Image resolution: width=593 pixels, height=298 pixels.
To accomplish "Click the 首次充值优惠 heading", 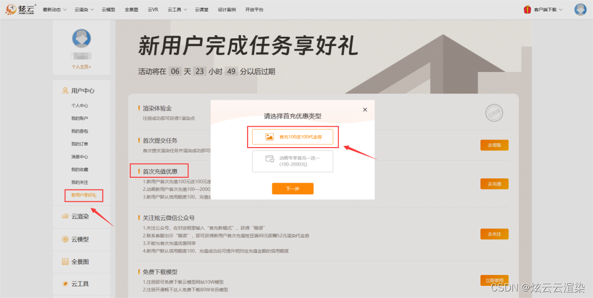I will point(160,171).
